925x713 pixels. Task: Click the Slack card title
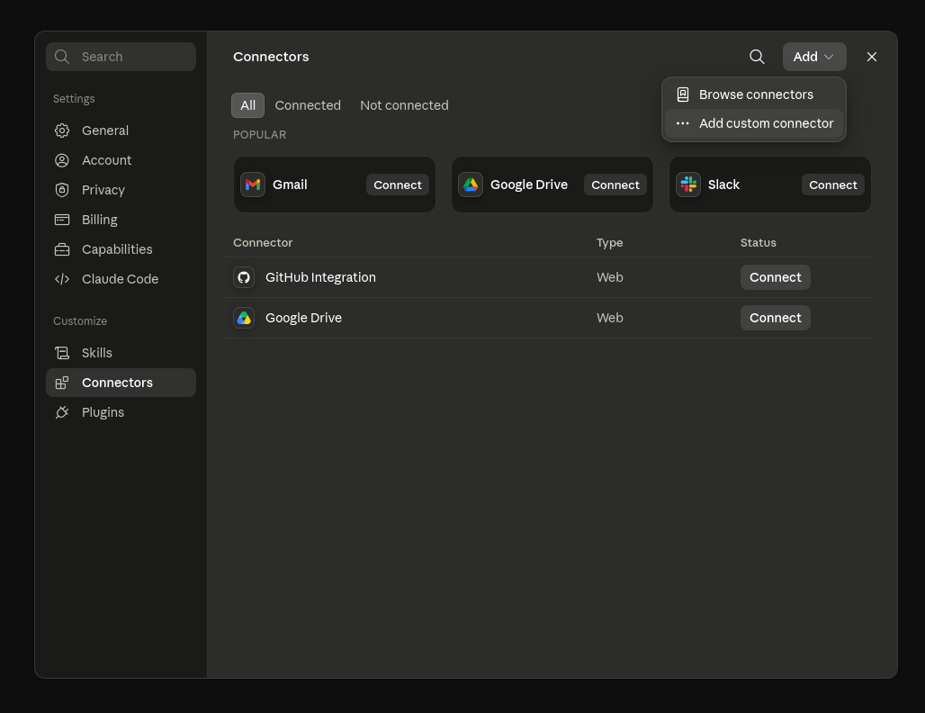[723, 185]
